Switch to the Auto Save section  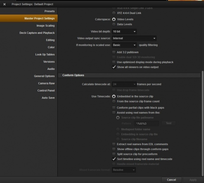pos(48,98)
